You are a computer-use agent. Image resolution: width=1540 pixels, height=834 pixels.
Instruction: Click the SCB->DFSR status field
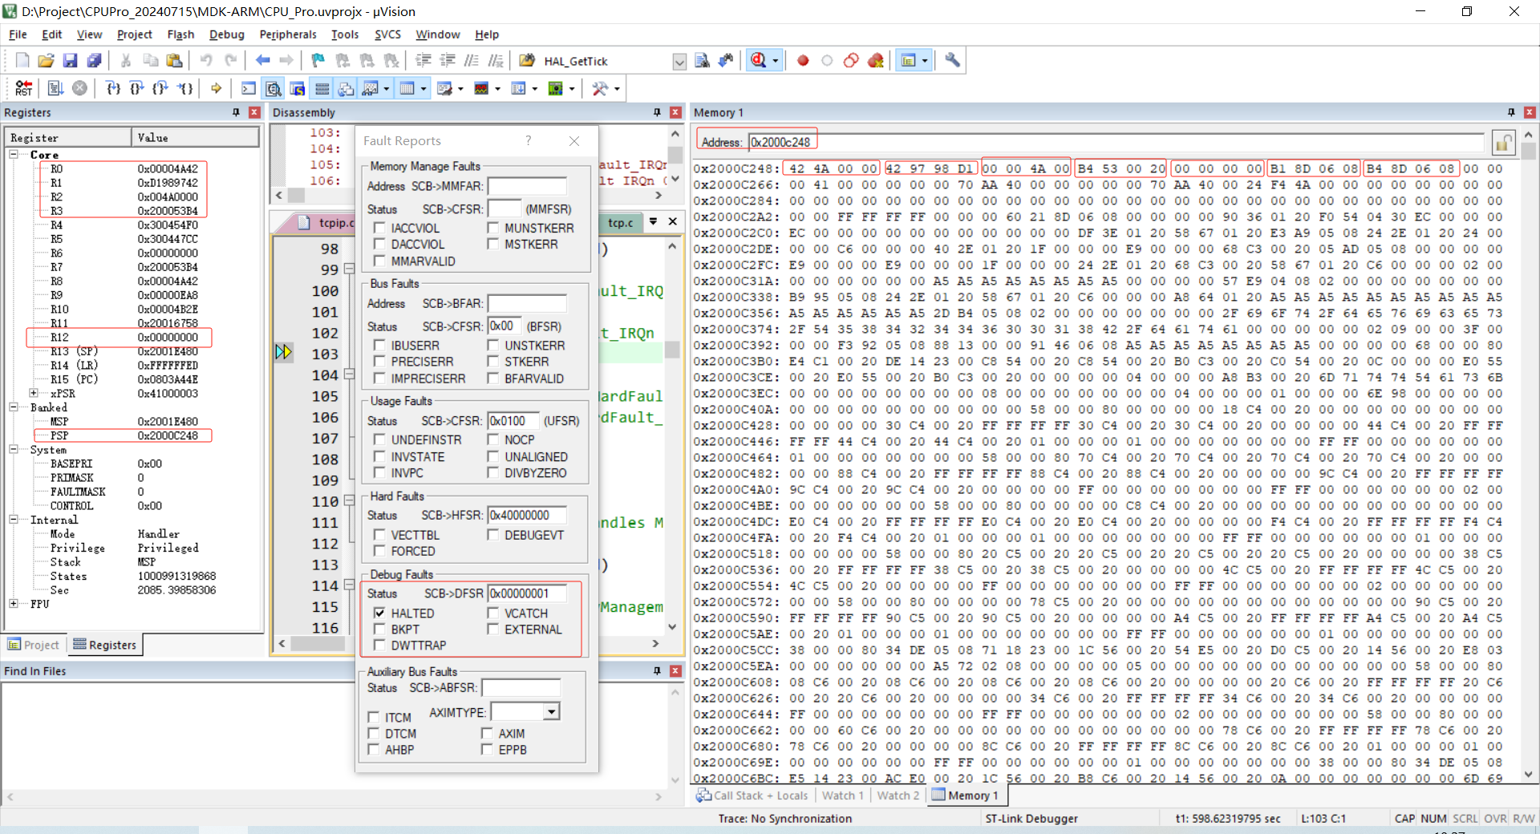[x=527, y=593]
